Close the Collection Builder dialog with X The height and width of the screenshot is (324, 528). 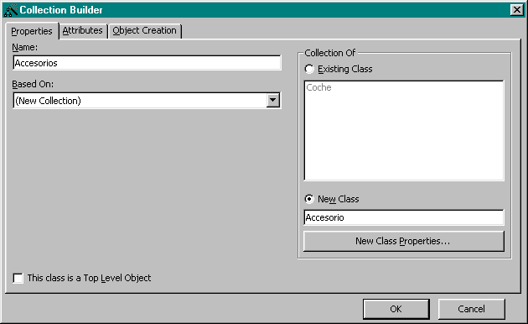click(x=516, y=10)
